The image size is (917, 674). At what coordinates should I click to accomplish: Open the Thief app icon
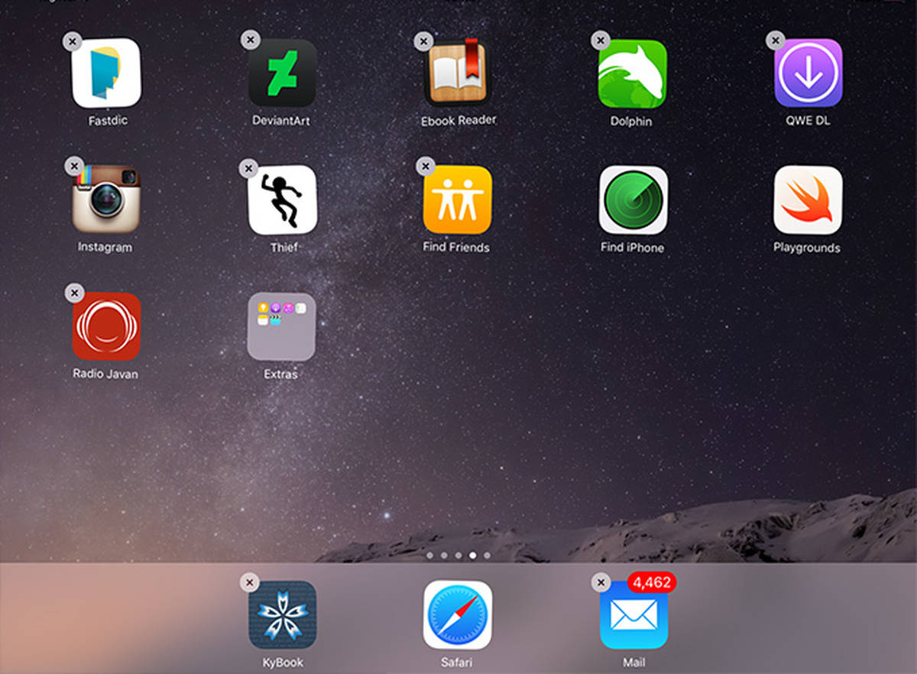[282, 200]
